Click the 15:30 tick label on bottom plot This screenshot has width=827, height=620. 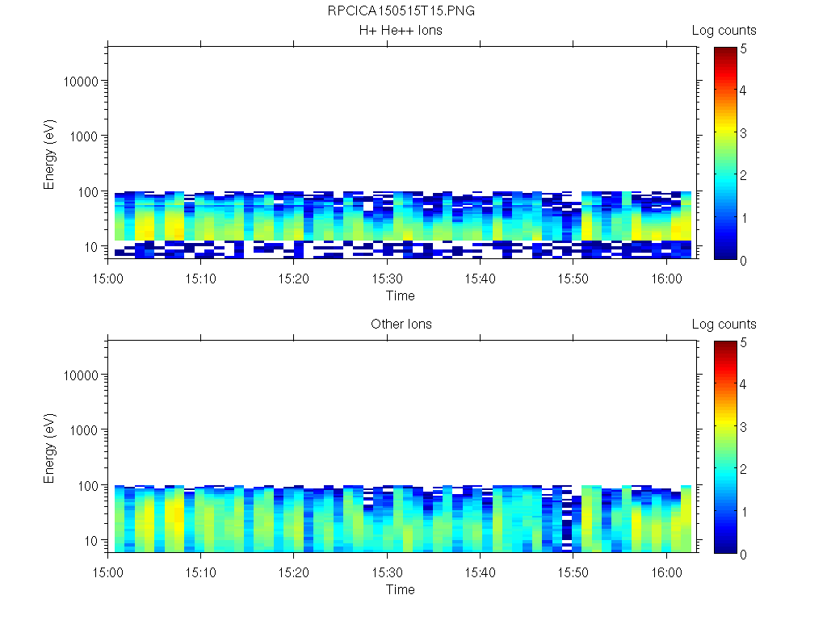pos(387,572)
